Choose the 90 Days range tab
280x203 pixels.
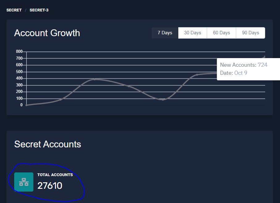(250, 33)
